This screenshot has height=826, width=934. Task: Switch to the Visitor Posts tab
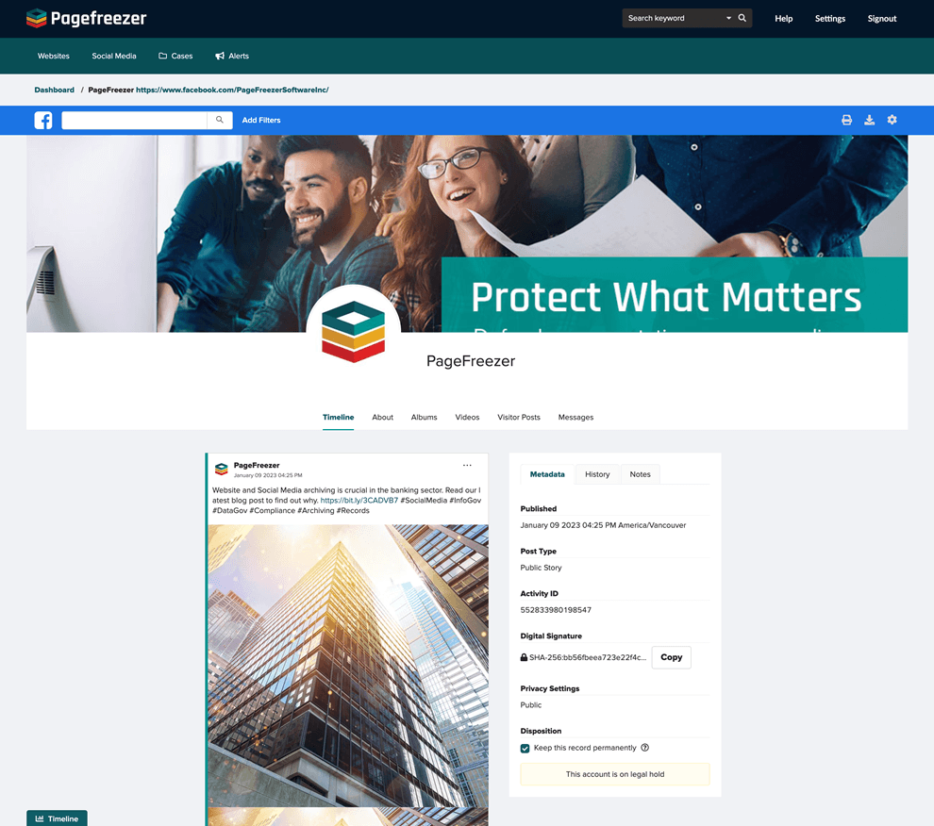(x=519, y=418)
